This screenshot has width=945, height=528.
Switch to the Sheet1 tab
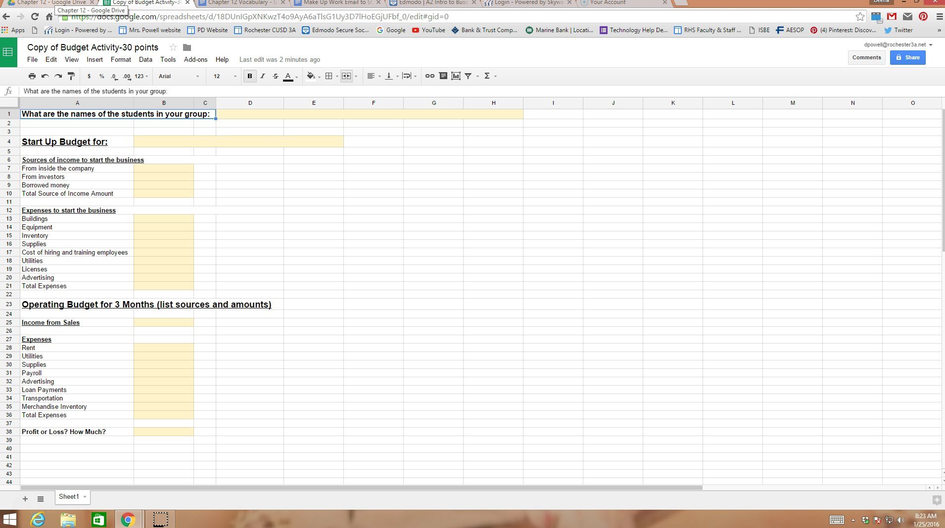69,497
